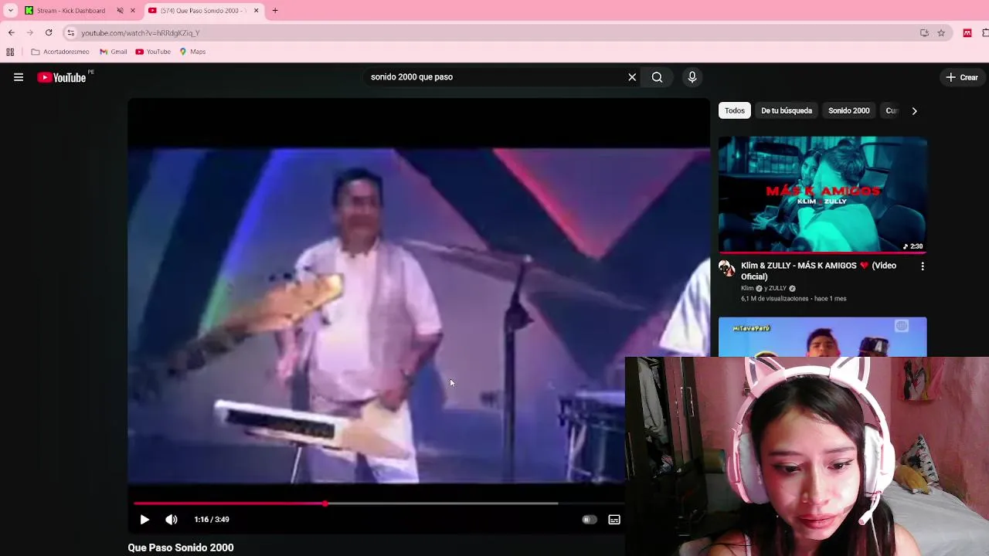Close the Que Paso Sonido 2000 tab
This screenshot has height=556, width=989.
257,11
